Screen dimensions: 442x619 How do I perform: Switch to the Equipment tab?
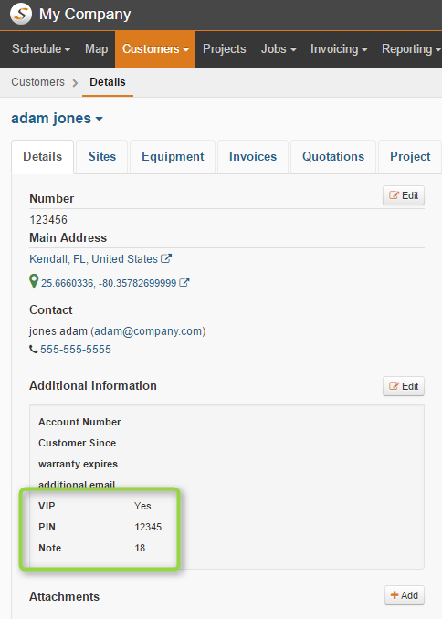[173, 157]
